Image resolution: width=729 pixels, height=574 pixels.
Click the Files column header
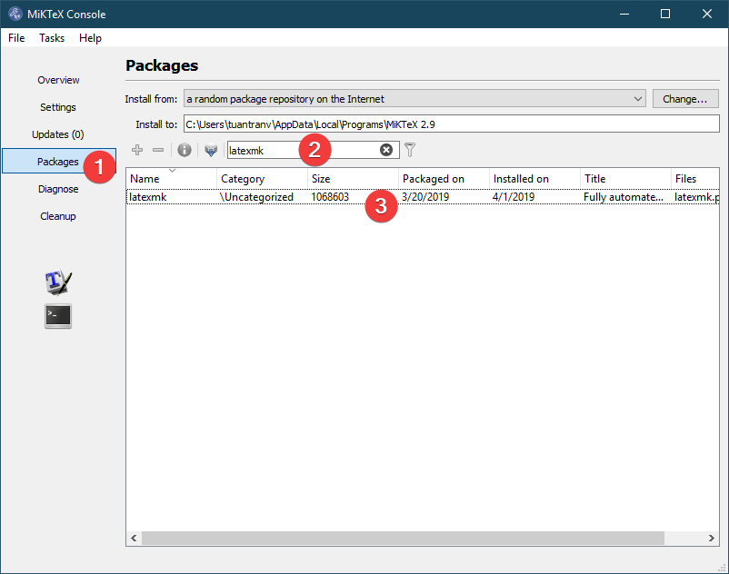[695, 178]
